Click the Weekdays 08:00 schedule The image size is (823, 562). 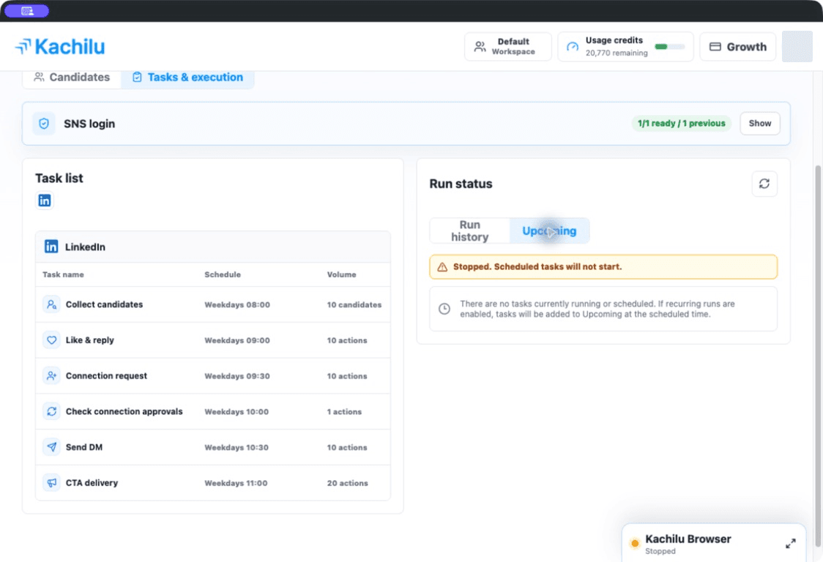pyautogui.click(x=237, y=305)
